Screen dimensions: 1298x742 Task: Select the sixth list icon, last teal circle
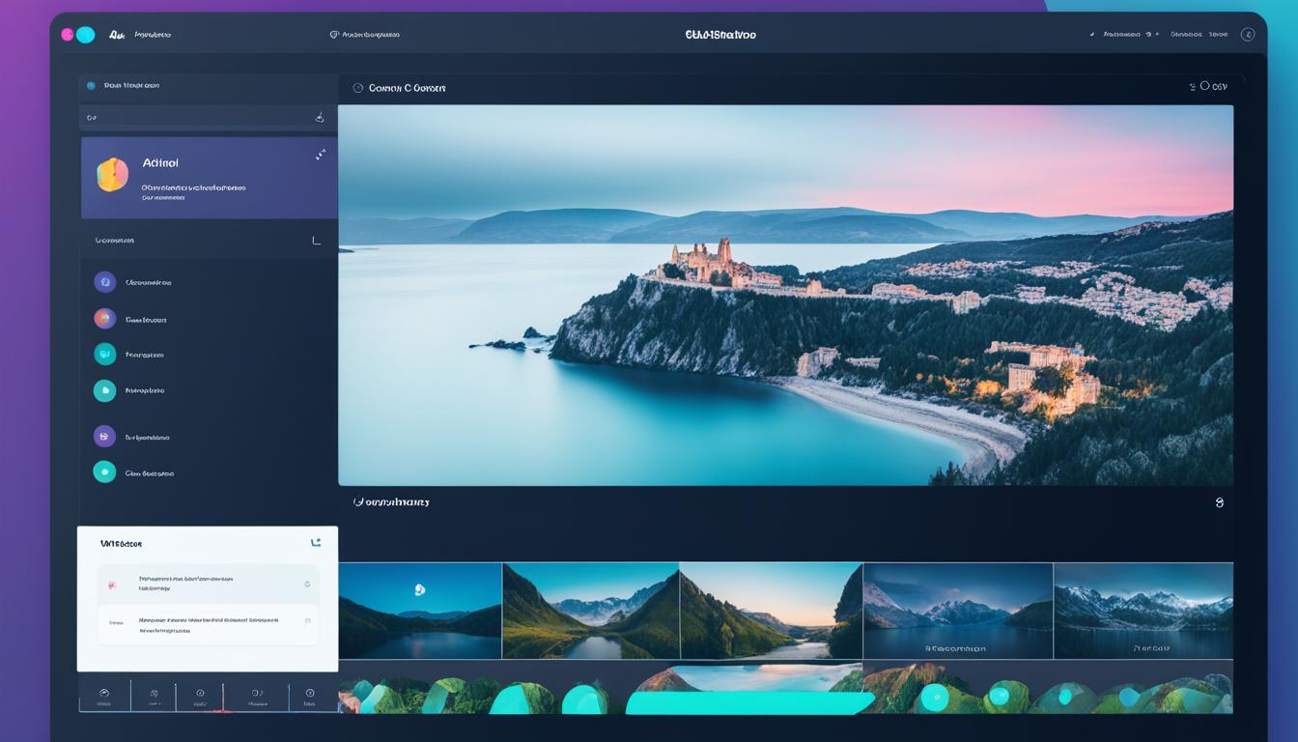[104, 471]
